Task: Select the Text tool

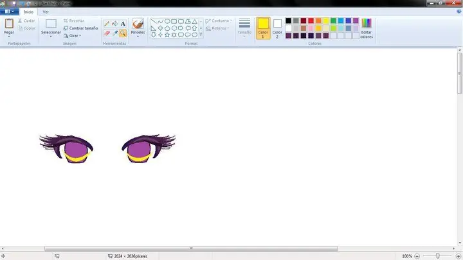Action: 123,24
